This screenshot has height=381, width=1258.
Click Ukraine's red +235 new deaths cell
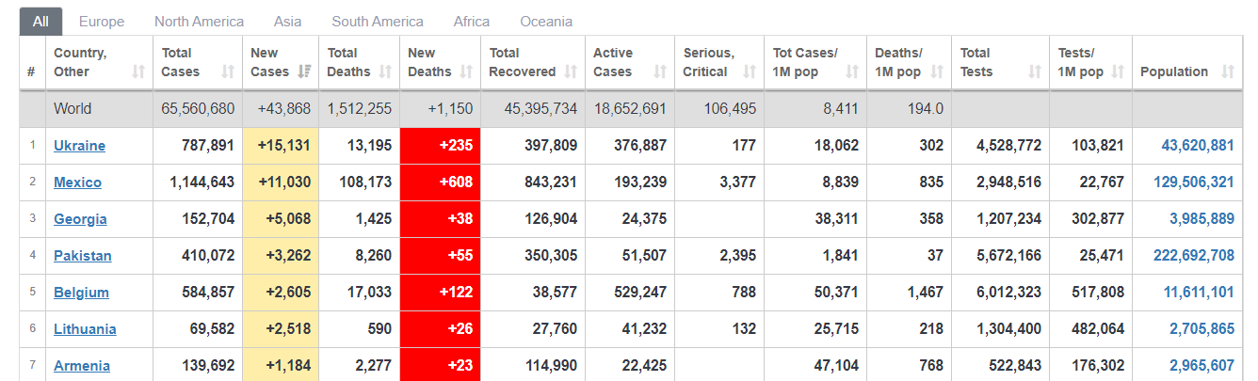tap(440, 146)
